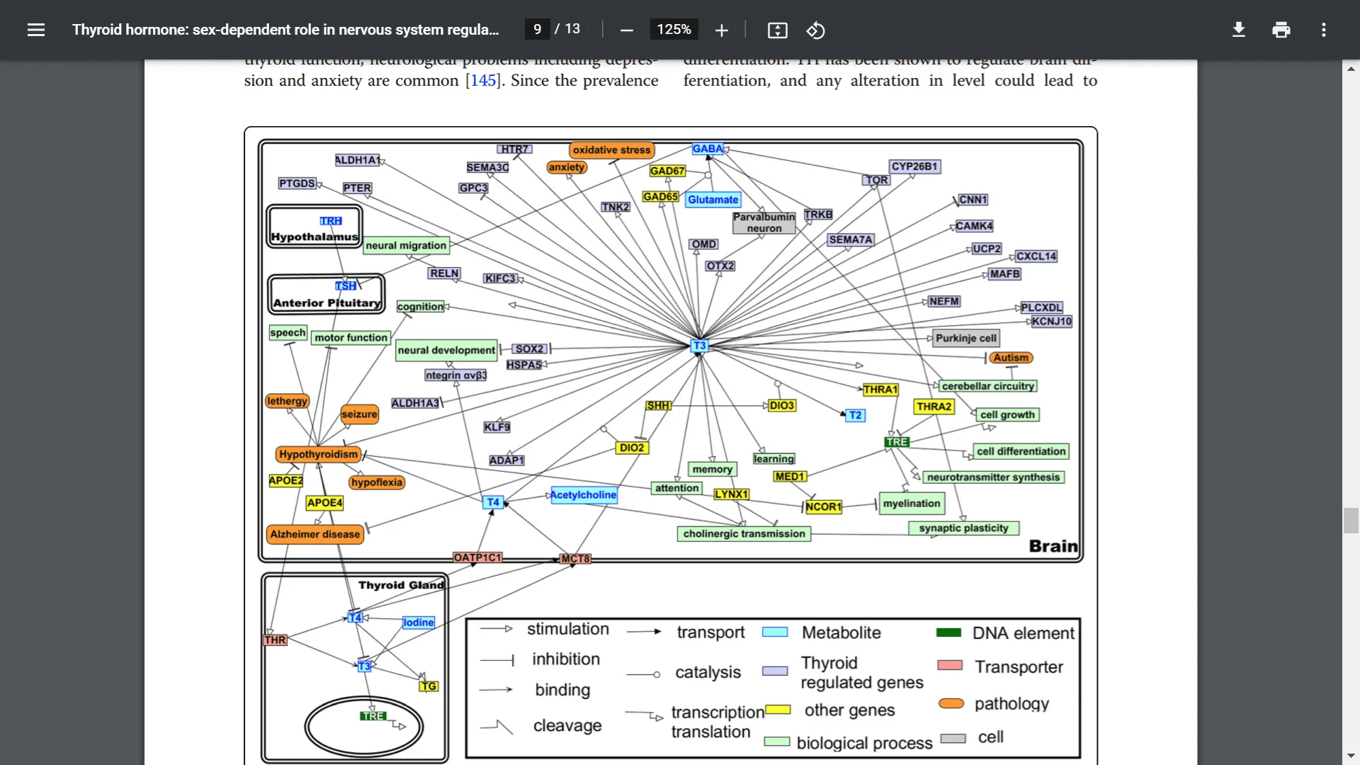1360x765 pixels.
Task: Download the PDF file
Action: (1239, 30)
